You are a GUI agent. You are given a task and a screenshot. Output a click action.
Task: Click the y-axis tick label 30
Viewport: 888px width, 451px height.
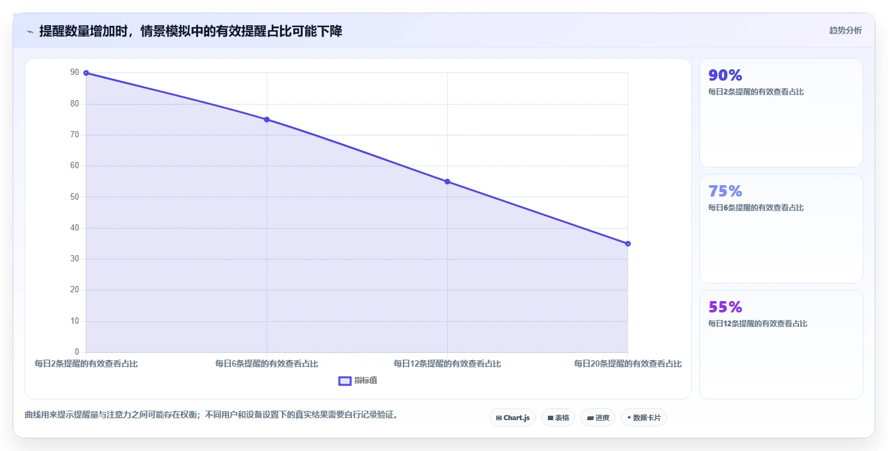point(75,259)
